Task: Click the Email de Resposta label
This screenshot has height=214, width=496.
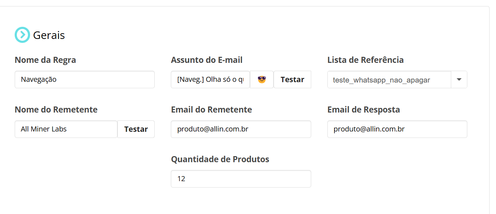Action: (364, 109)
